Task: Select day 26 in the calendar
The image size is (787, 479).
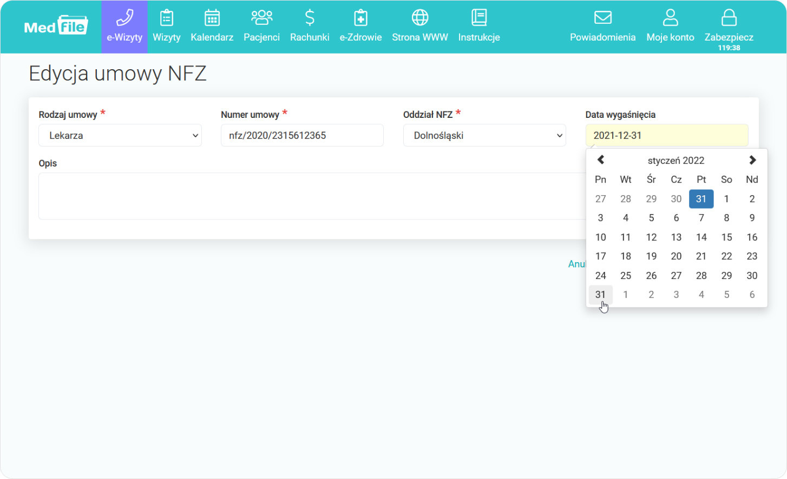Action: coord(651,276)
